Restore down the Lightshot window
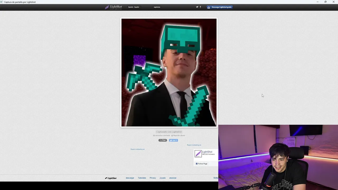This screenshot has height=190, width=338. coord(325,2)
